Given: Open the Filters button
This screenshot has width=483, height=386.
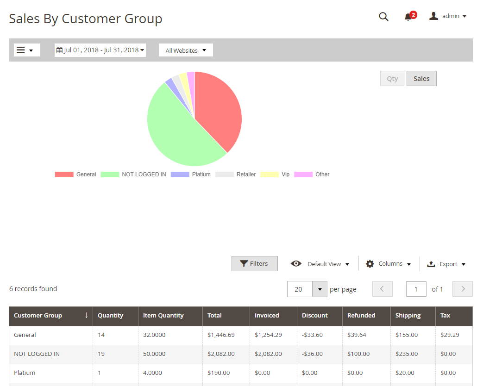Looking at the screenshot, I should [254, 264].
